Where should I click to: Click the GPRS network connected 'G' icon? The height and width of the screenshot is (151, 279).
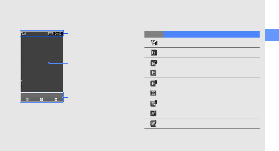(154, 53)
